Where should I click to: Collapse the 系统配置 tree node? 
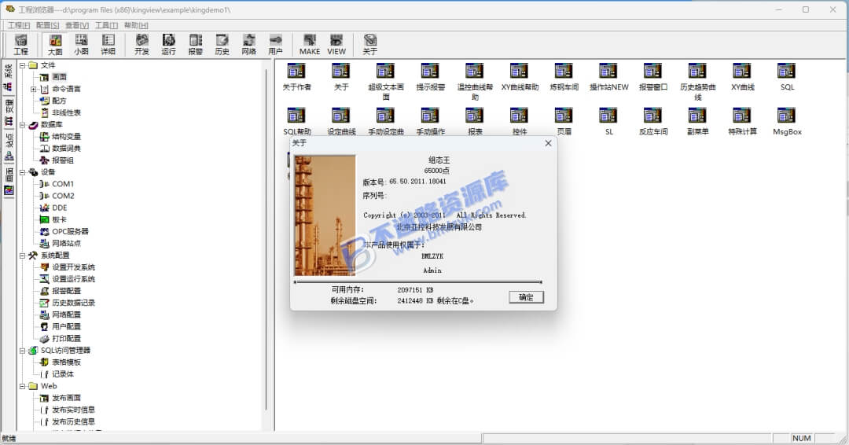pos(22,255)
